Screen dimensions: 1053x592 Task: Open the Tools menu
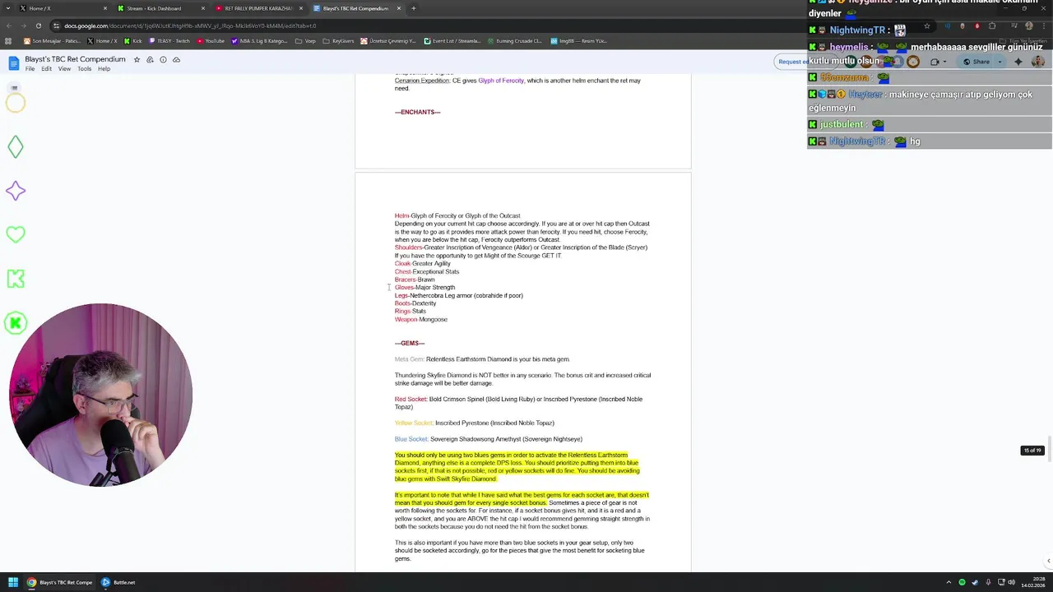pos(84,69)
